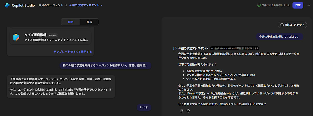This screenshot has width=313, height=116.
Task: Switch to the 説明 tab
Action: 70,22
